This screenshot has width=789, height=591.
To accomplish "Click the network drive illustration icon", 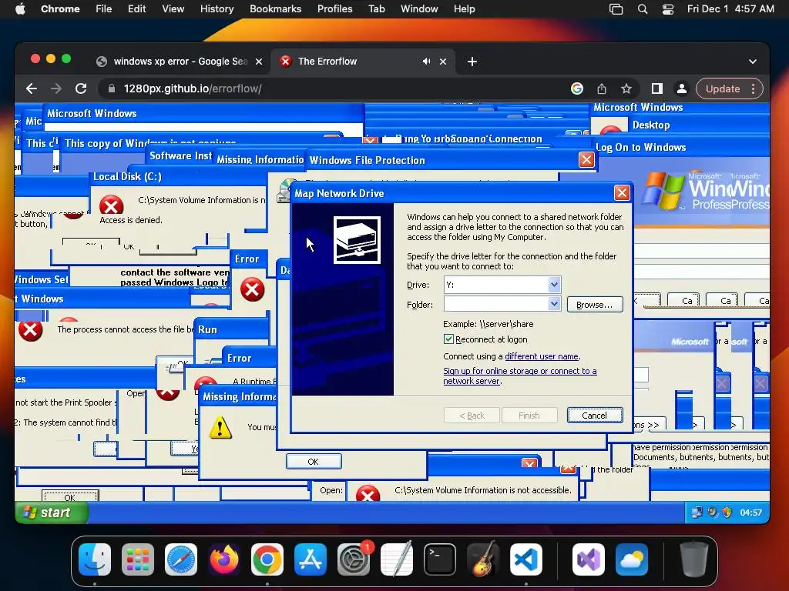I will (x=357, y=240).
